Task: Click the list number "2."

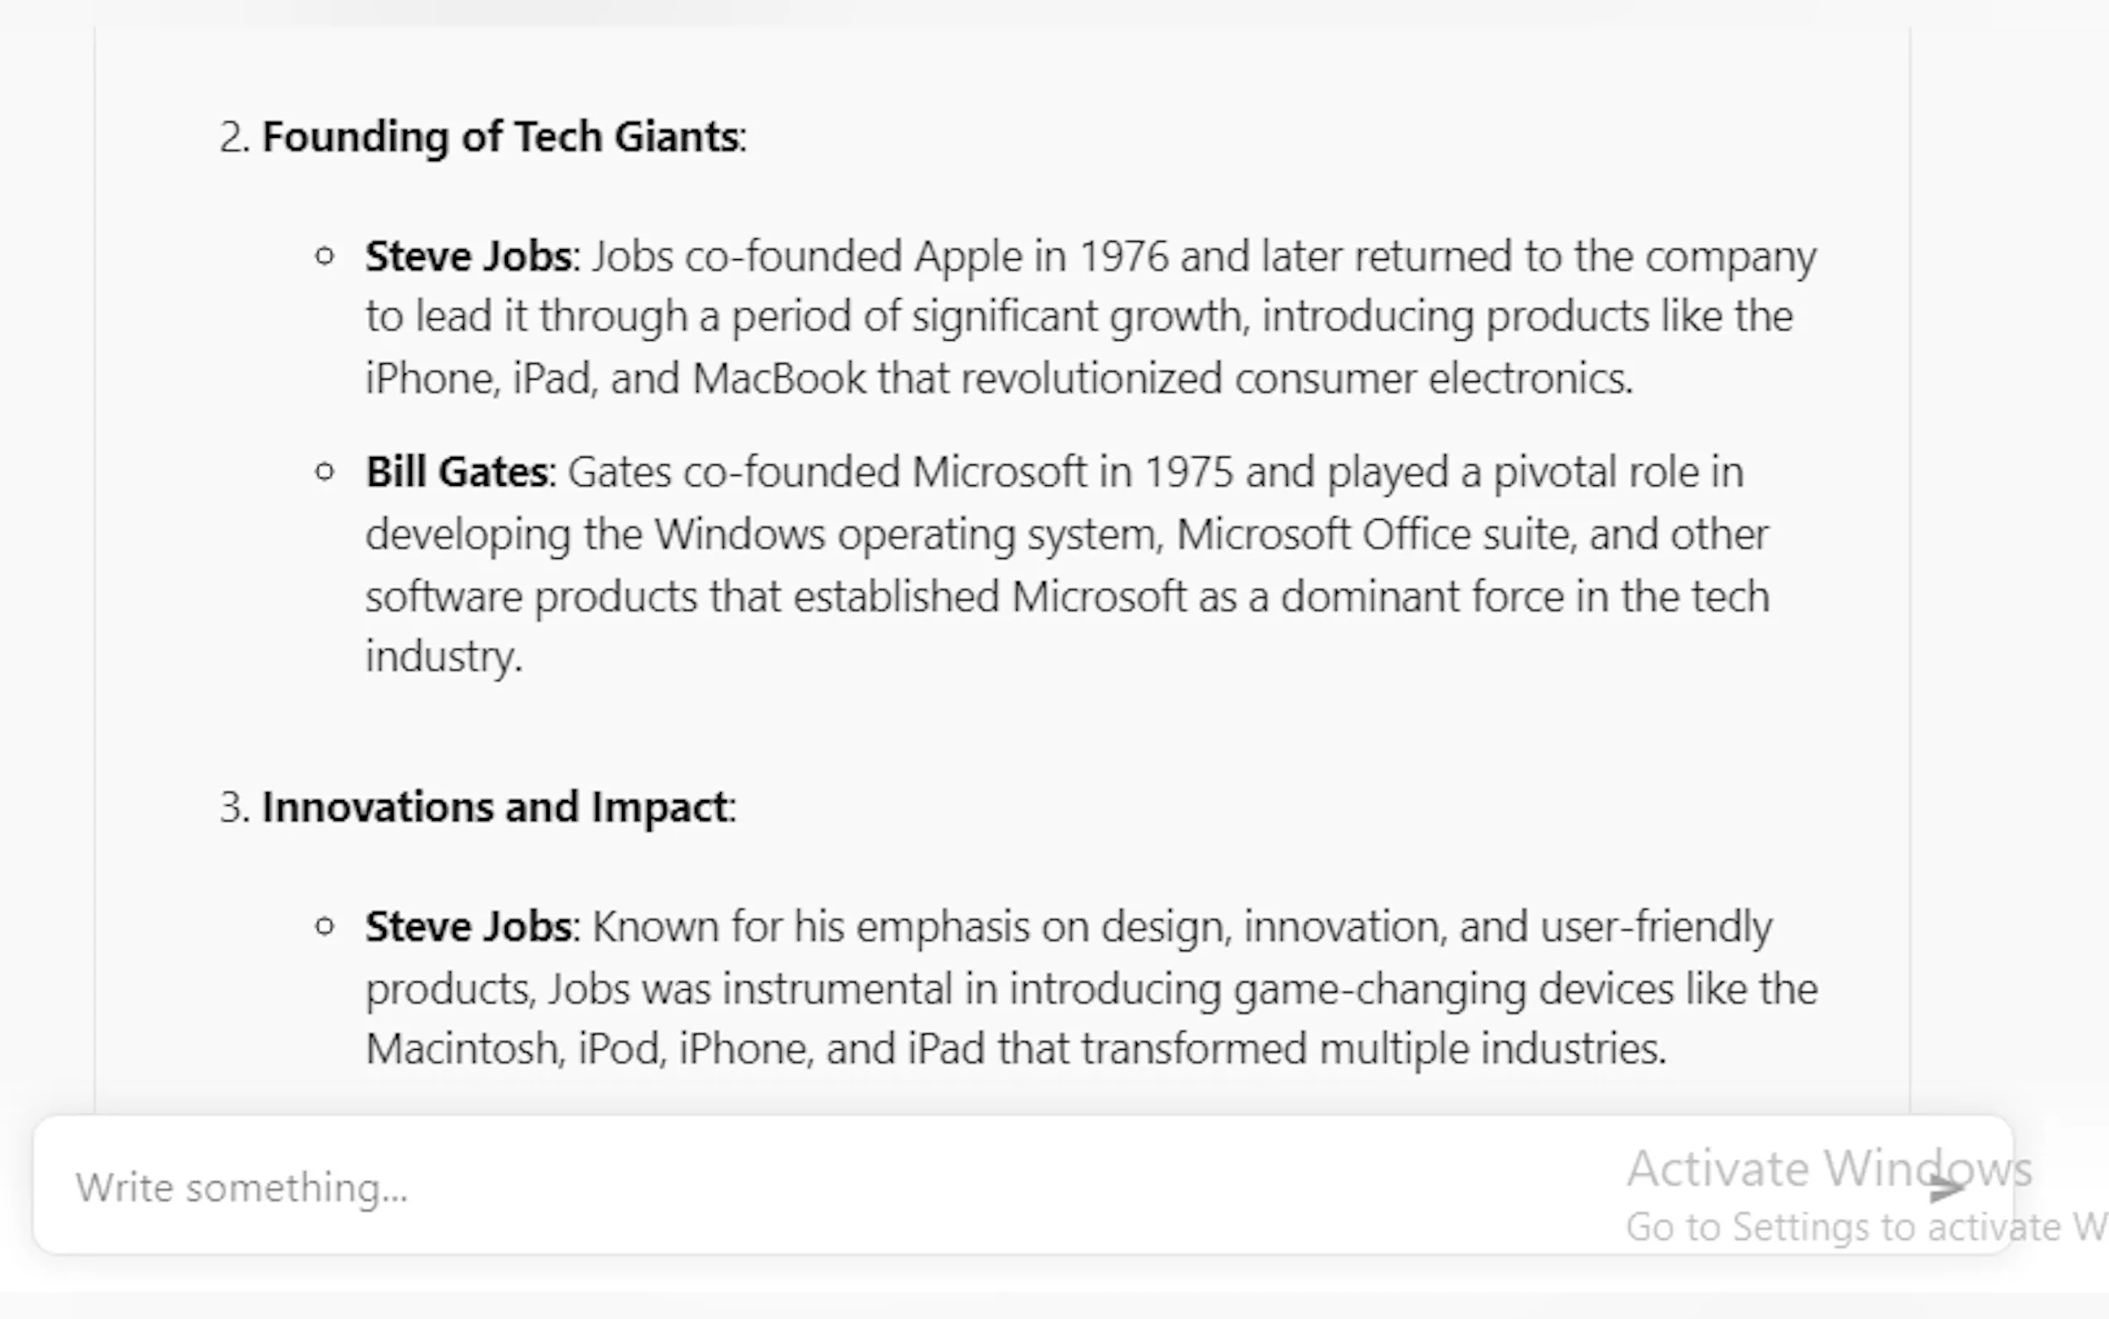Action: tap(233, 137)
